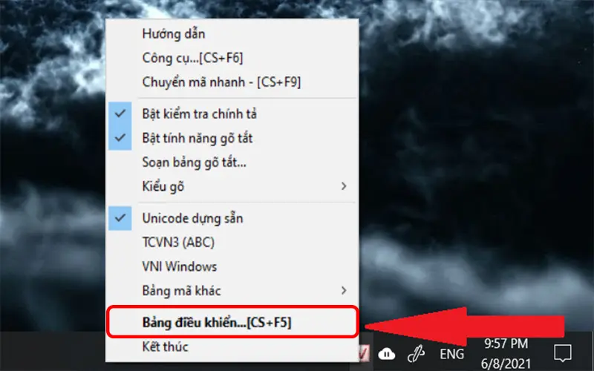Toggle Bật tính năng gõ tắt option
This screenshot has width=594, height=371.
[198, 138]
